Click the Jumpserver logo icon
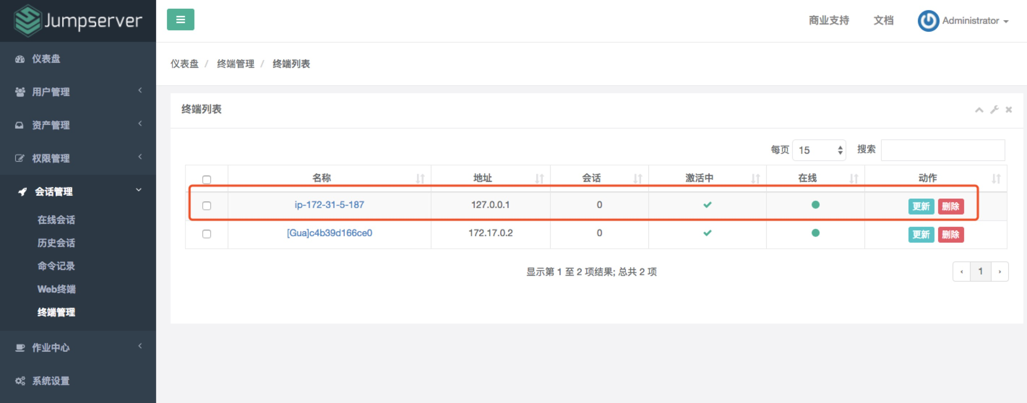The image size is (1027, 403). (x=27, y=20)
